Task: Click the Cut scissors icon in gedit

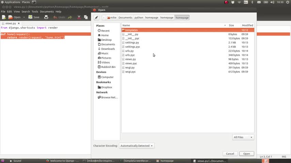Action: [79, 17]
